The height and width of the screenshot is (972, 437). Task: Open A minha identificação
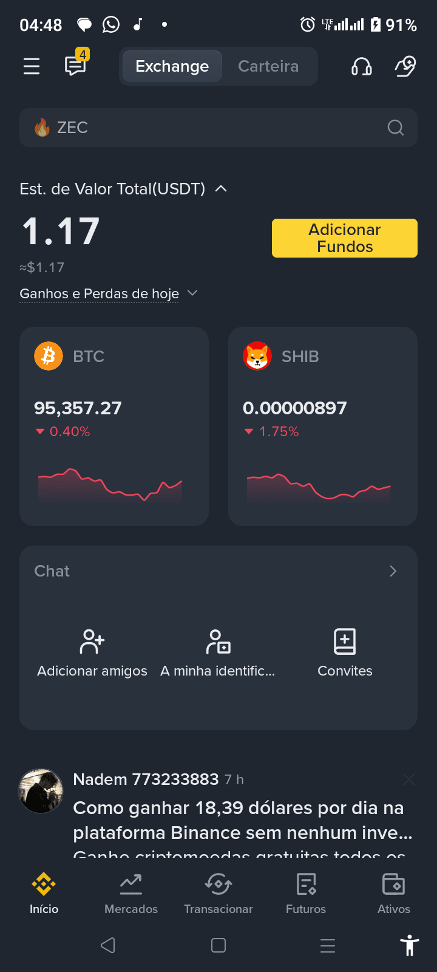pos(218,653)
